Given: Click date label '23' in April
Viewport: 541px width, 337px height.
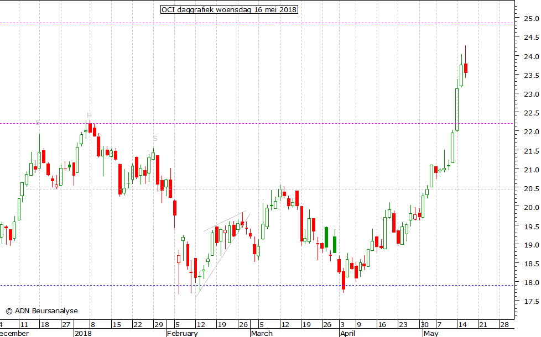Looking at the screenshot, I should pyautogui.click(x=403, y=325).
